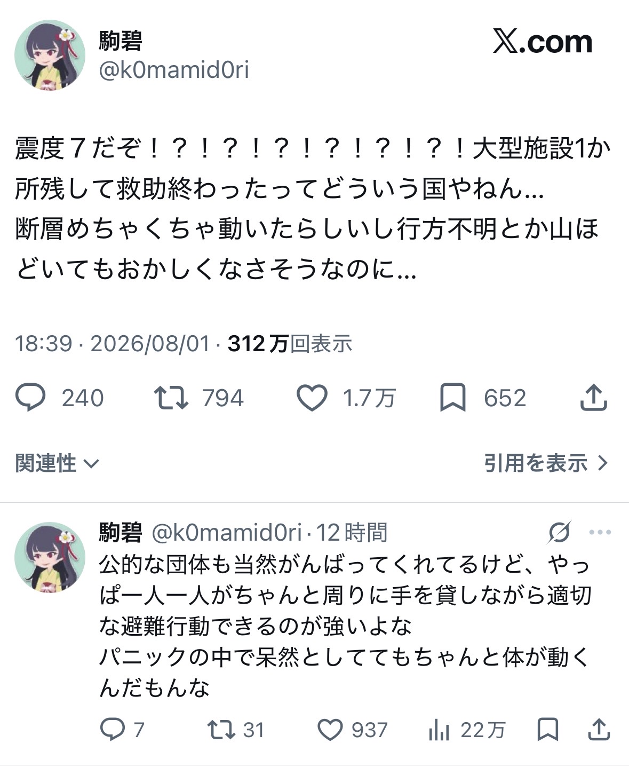The height and width of the screenshot is (775, 629).
Task: Open the 駒碧 display name on the reply
Action: click(x=121, y=532)
